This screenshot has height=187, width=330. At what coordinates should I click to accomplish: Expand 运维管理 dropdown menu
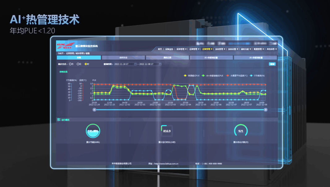194,49
